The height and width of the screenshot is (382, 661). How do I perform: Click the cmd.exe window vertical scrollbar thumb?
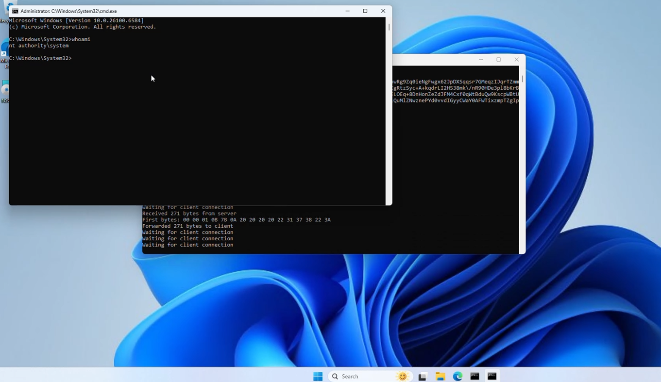(x=389, y=27)
